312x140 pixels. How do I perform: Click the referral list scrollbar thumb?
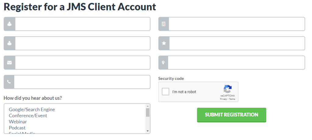(x=148, y=112)
